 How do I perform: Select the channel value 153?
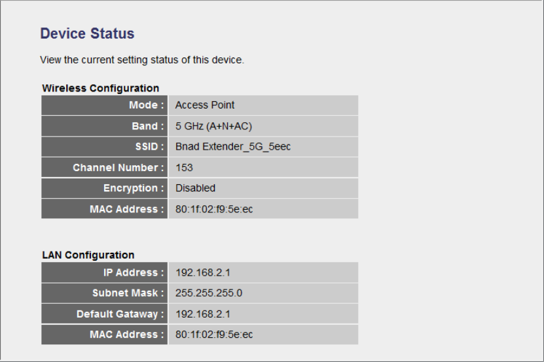pyautogui.click(x=184, y=168)
